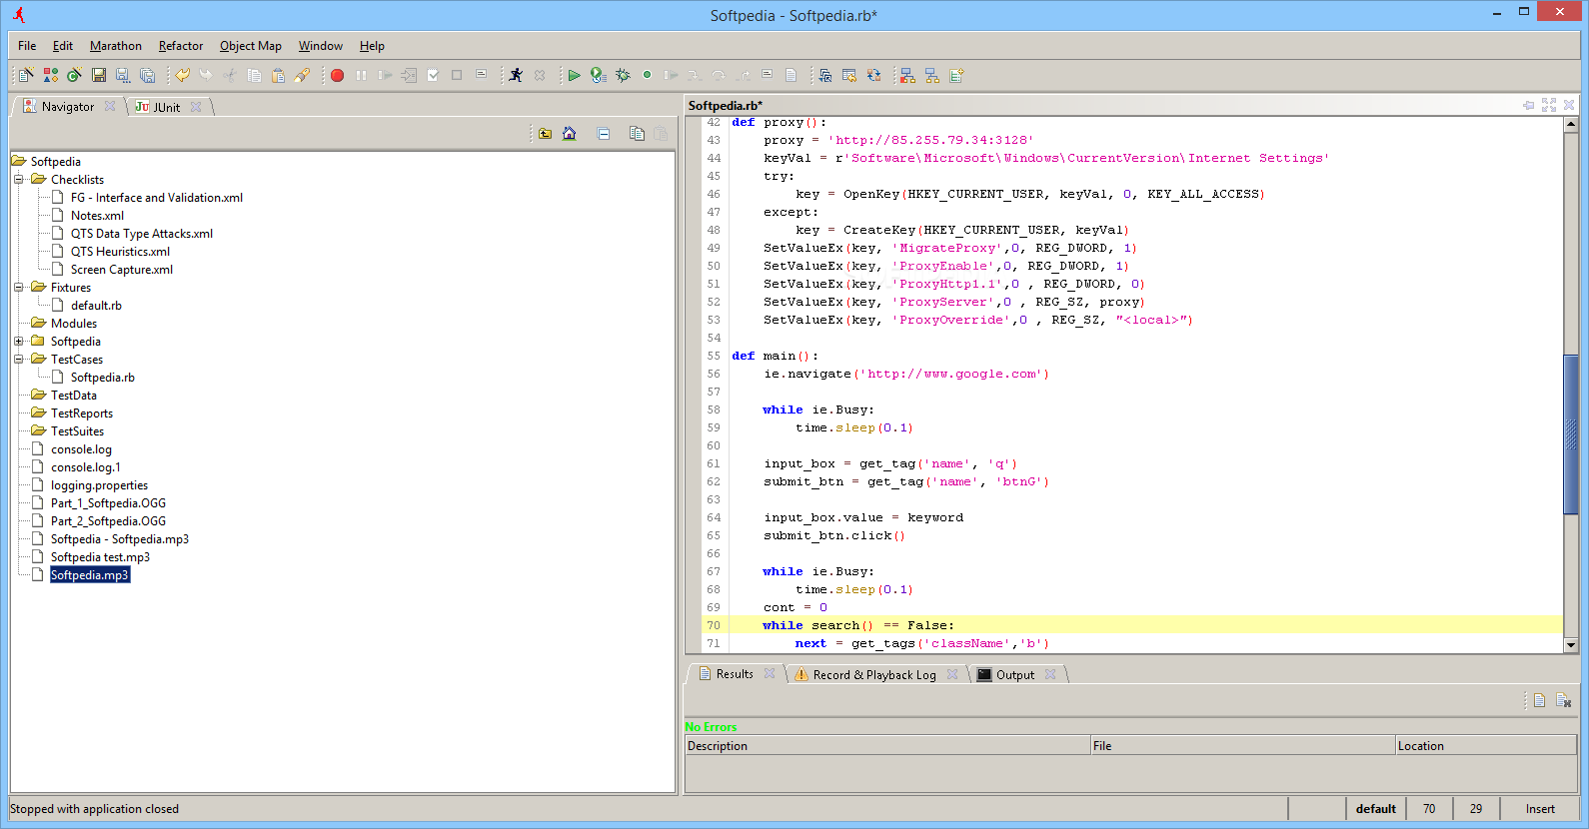Toggle breakpoint with the green dot icon
1589x829 pixels.
(x=647, y=75)
